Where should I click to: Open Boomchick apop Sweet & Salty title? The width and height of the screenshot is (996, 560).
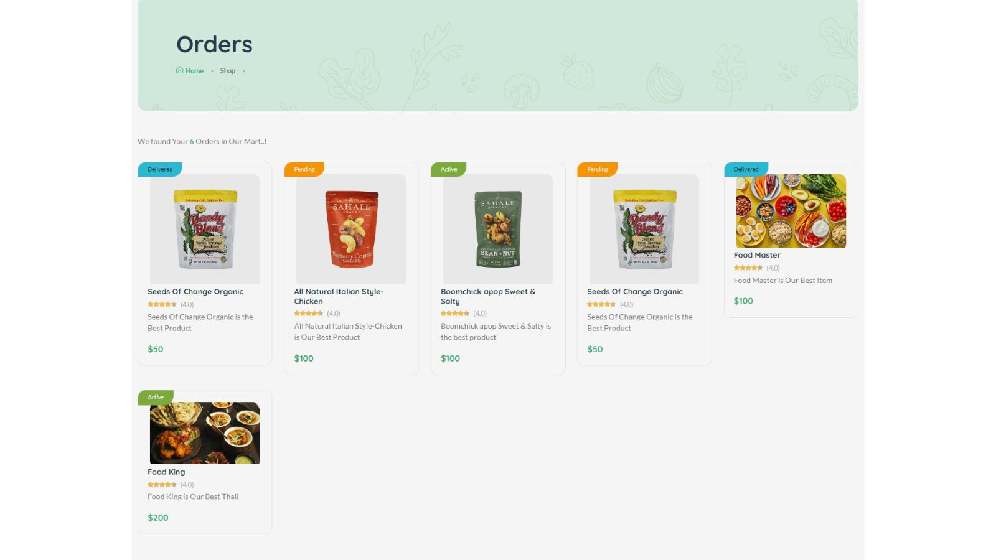coord(488,296)
